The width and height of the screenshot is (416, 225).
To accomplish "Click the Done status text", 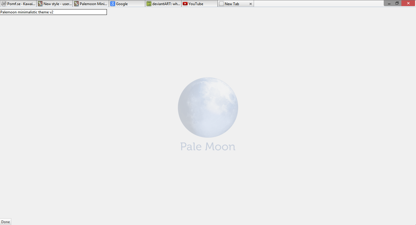I will (x=5, y=222).
